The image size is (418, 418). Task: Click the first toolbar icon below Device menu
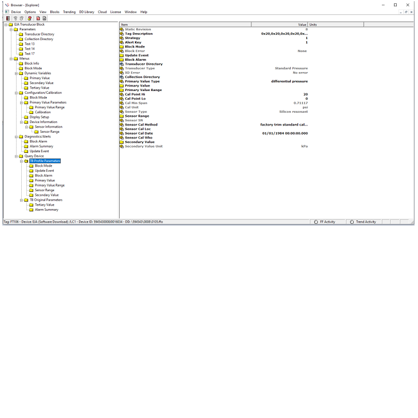coord(8,18)
